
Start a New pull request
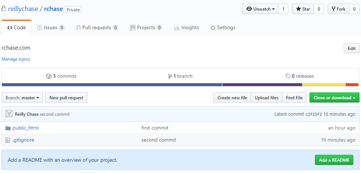66,98
